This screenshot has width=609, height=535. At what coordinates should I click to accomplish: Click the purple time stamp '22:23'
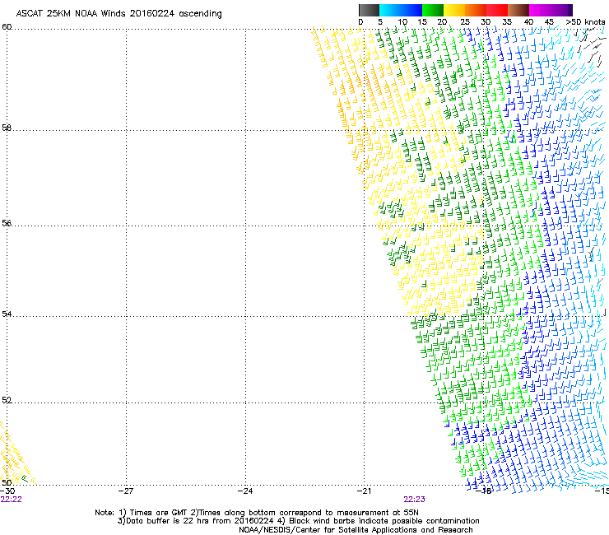(x=414, y=500)
